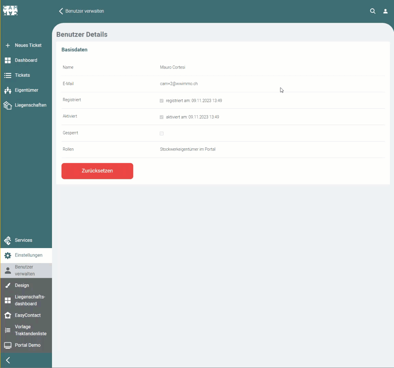Click the Benutzer Details page title
Screen dimensions: 394x368
[82, 35]
